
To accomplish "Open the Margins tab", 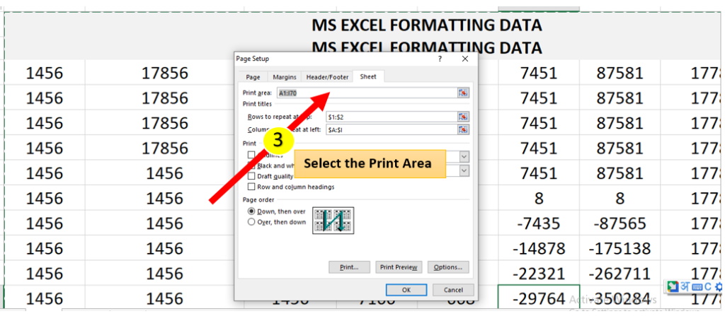I will pyautogui.click(x=285, y=77).
